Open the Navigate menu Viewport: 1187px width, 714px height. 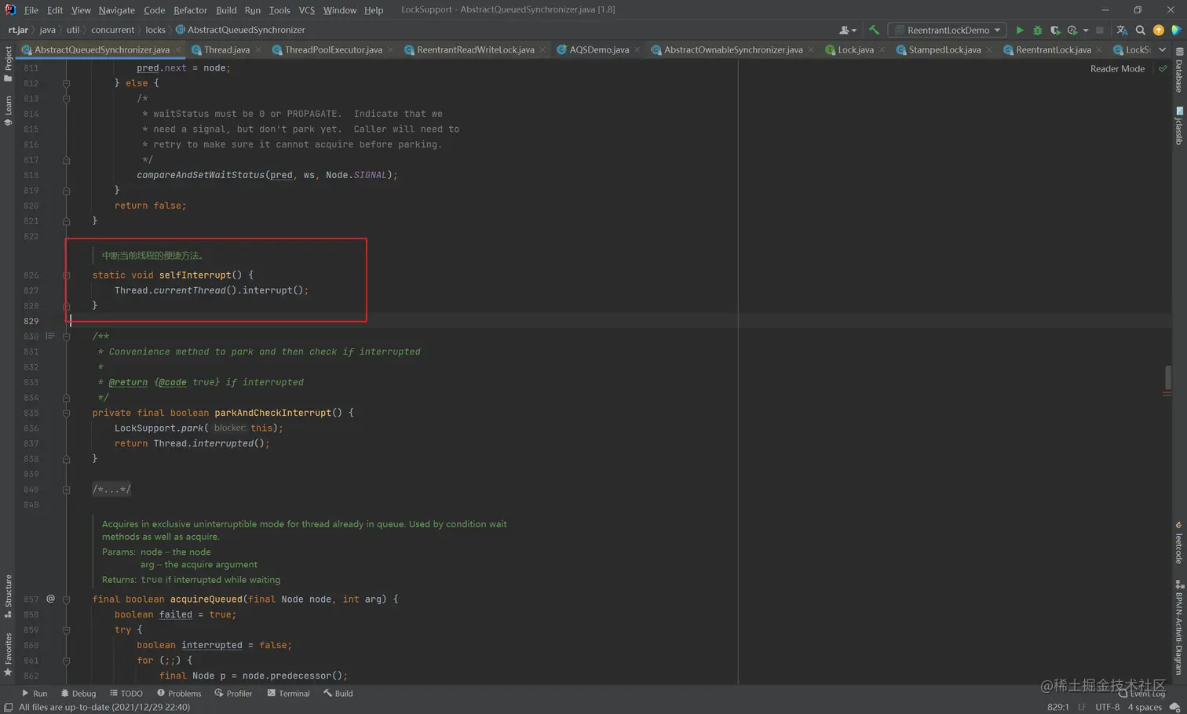click(x=116, y=10)
